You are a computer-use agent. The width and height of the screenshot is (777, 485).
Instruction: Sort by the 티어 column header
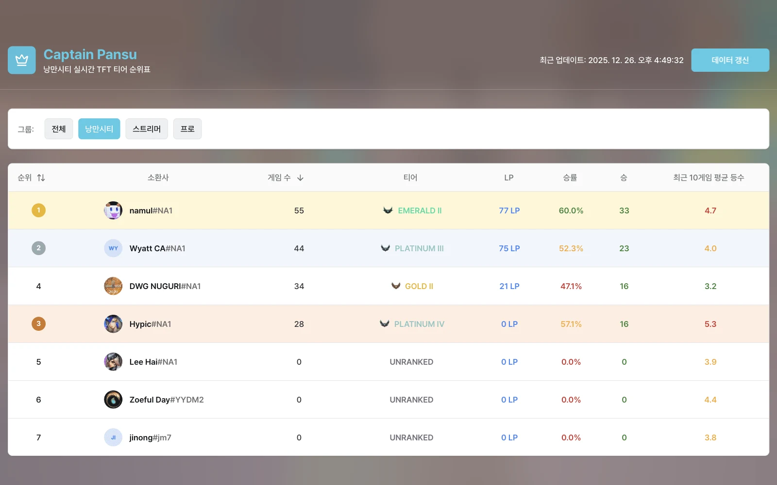tap(410, 178)
